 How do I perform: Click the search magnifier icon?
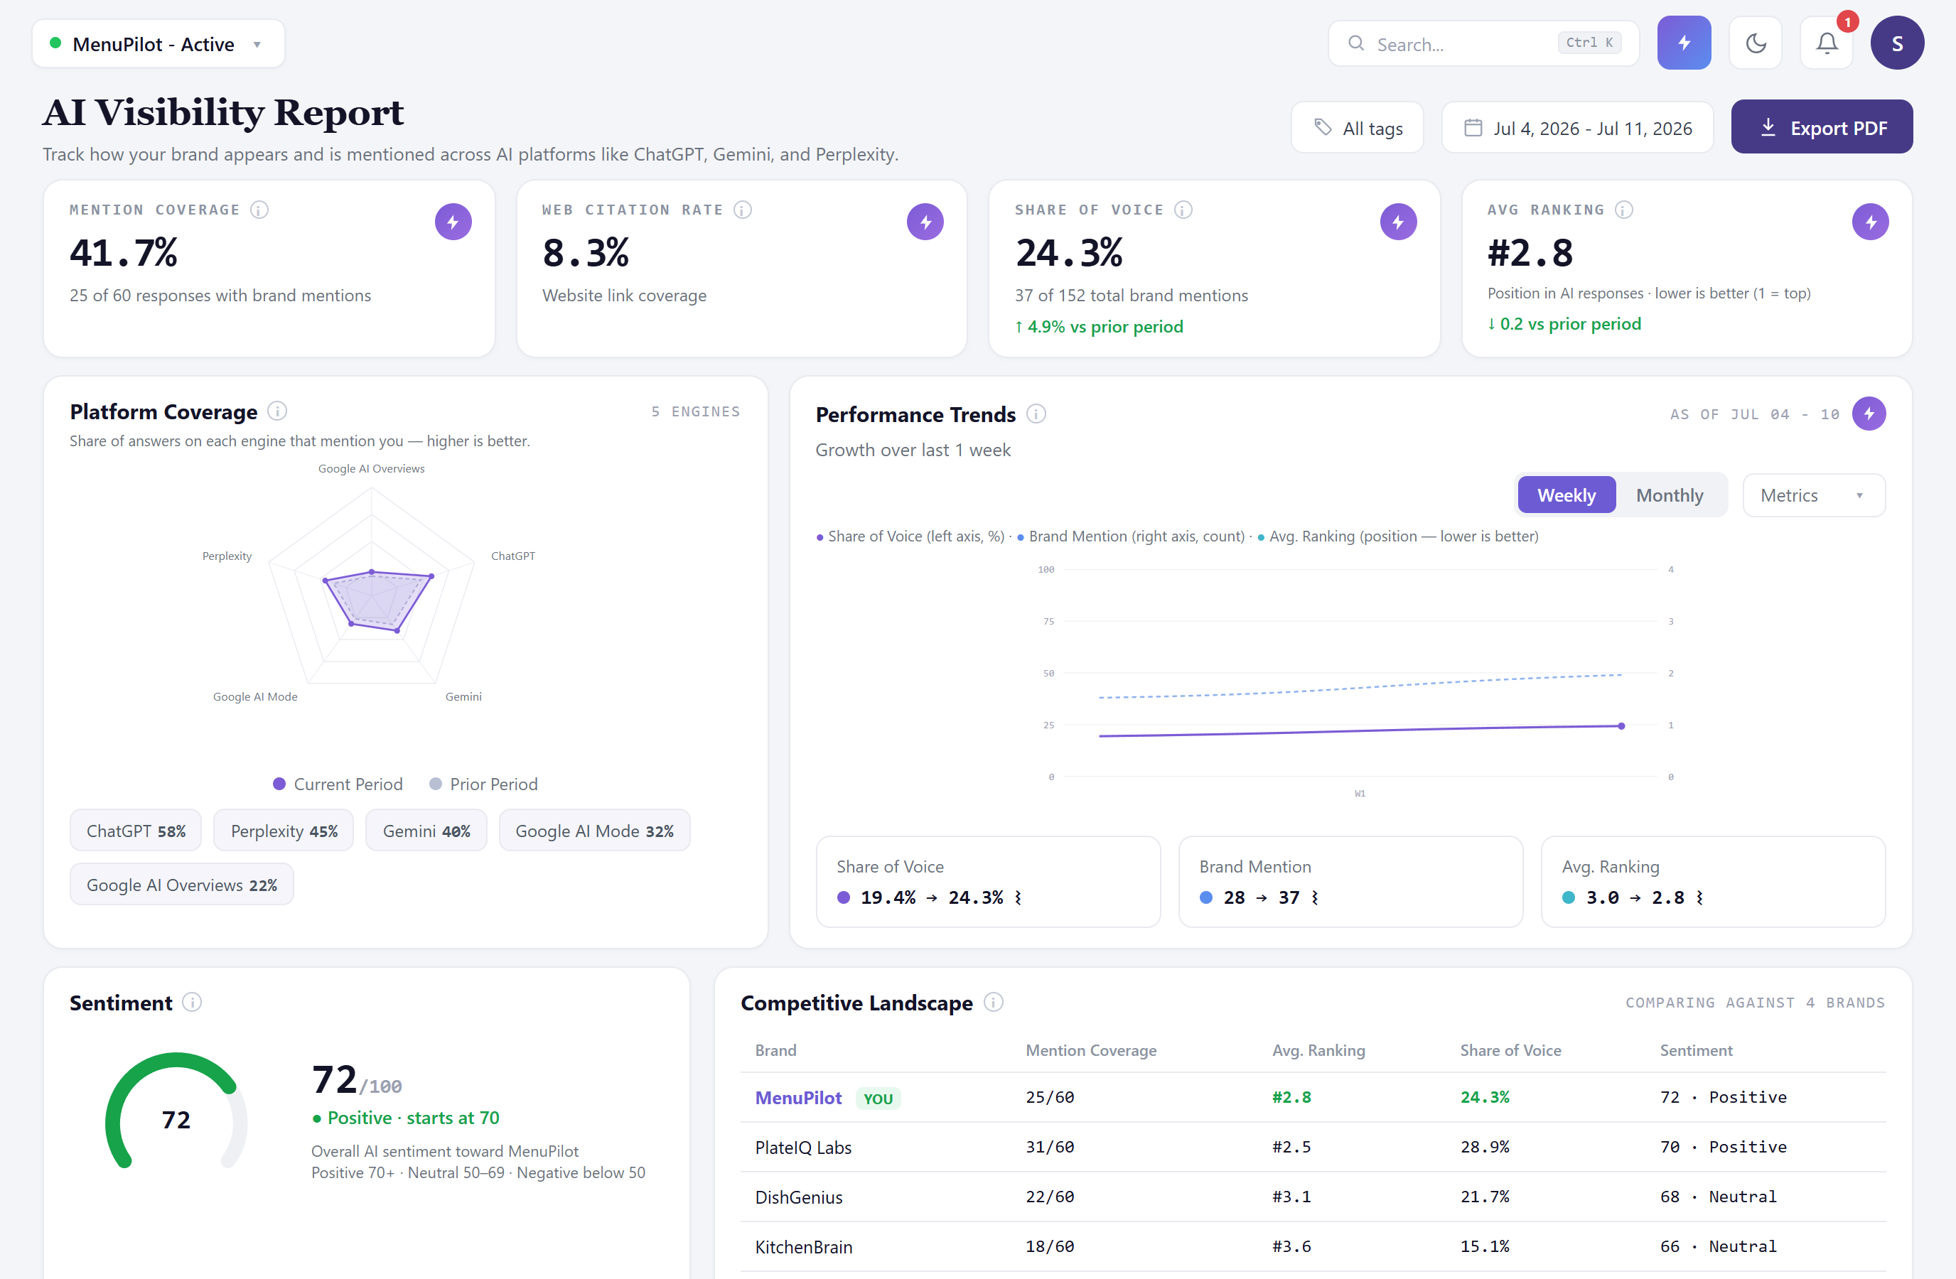(x=1356, y=43)
